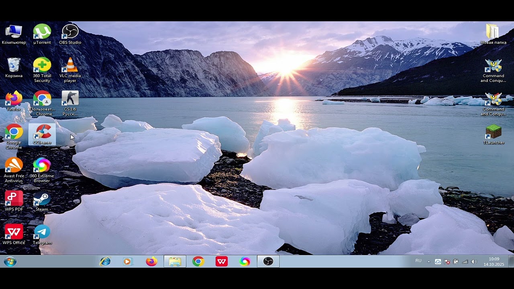This screenshot has height=289, width=514.
Task: Open WPS Office from the taskbar
Action: pyautogui.click(x=221, y=262)
